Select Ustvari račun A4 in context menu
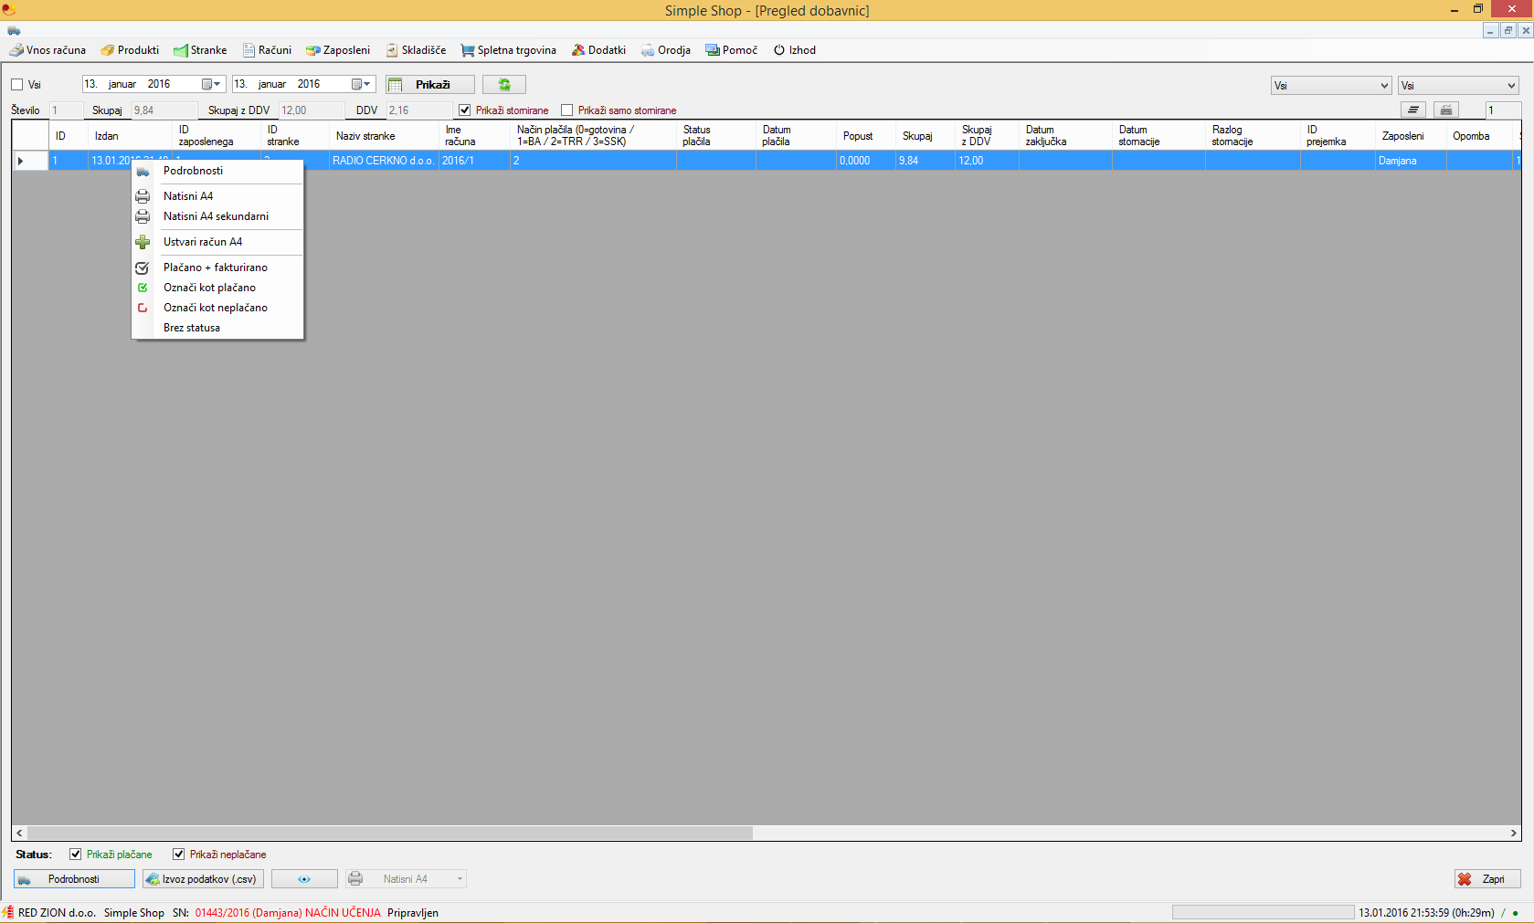Screen dimensions: 1534x923 point(203,242)
